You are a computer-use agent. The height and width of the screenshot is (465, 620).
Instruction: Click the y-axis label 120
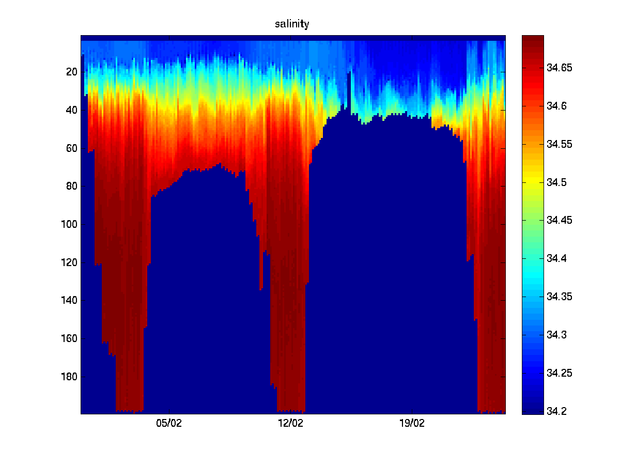[x=68, y=262]
